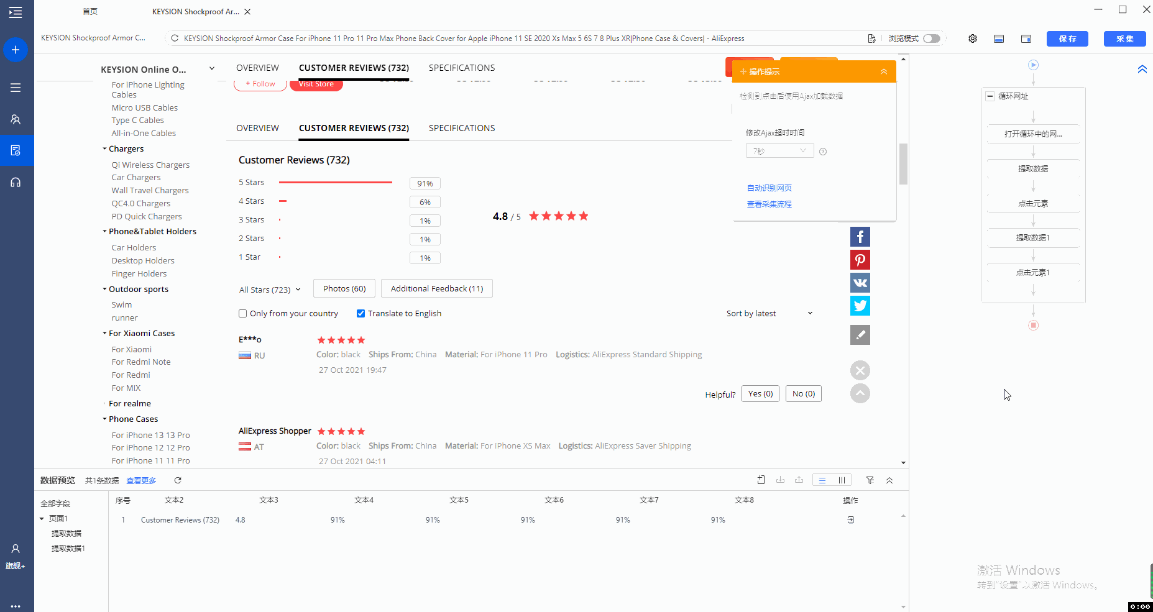This screenshot has height=612, width=1153.
Task: Click the 查看更多 link in data preview
Action: click(141, 480)
